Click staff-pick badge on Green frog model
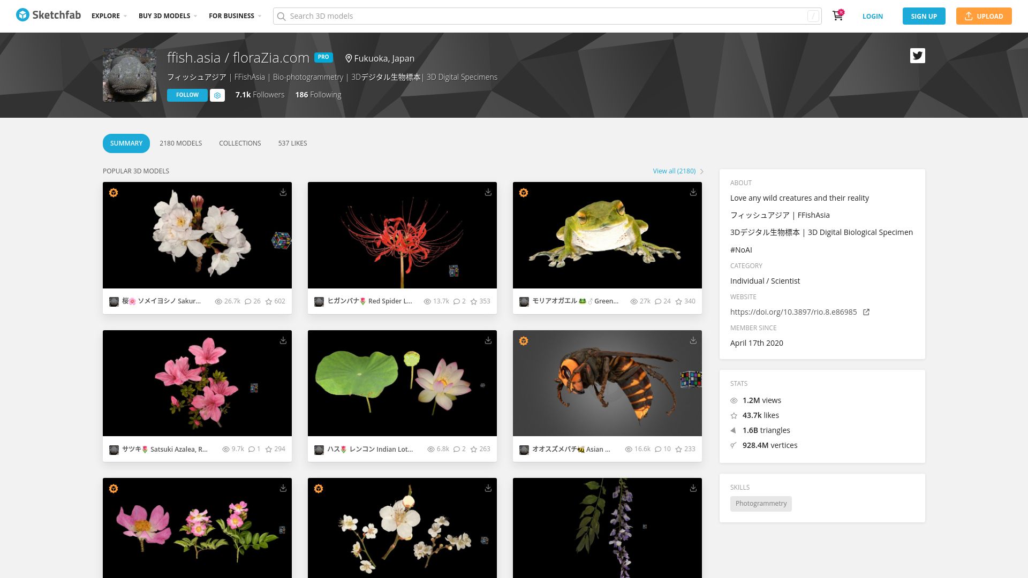Image resolution: width=1028 pixels, height=578 pixels. coord(524,193)
